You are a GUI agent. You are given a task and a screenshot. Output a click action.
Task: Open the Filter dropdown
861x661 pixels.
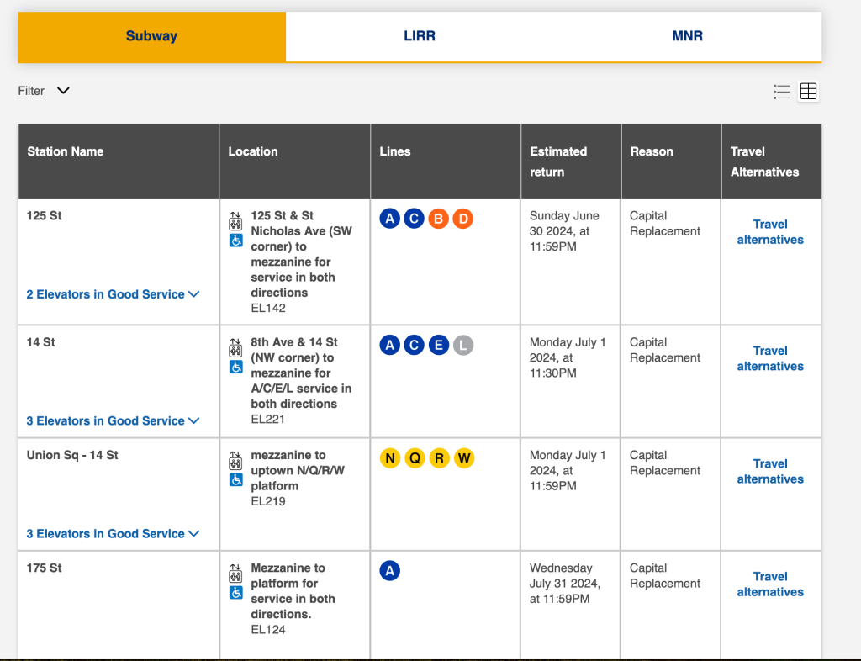click(x=44, y=91)
